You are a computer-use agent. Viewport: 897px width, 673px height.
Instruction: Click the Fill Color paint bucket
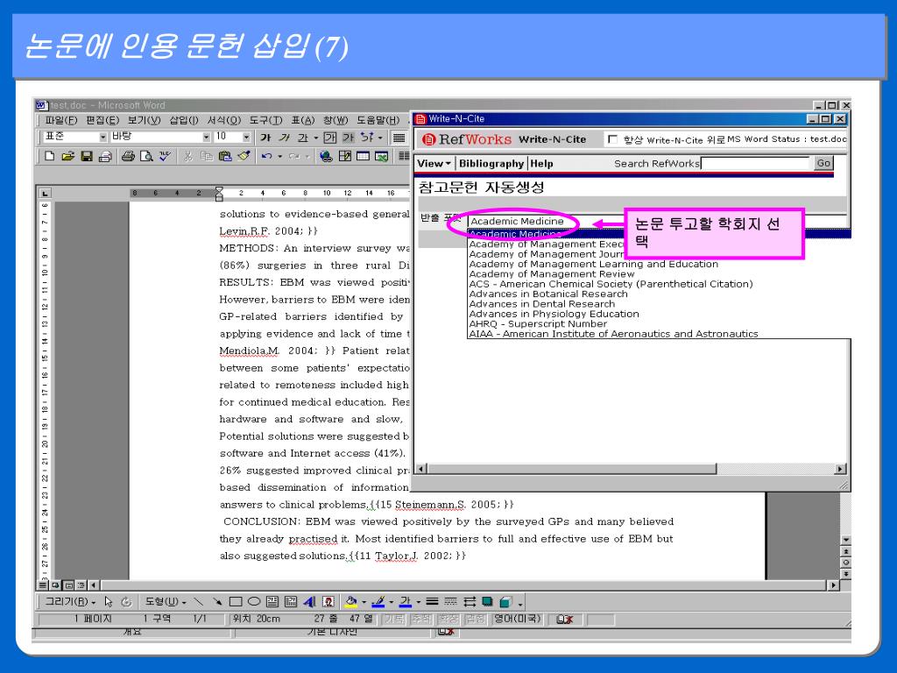pyautogui.click(x=350, y=601)
